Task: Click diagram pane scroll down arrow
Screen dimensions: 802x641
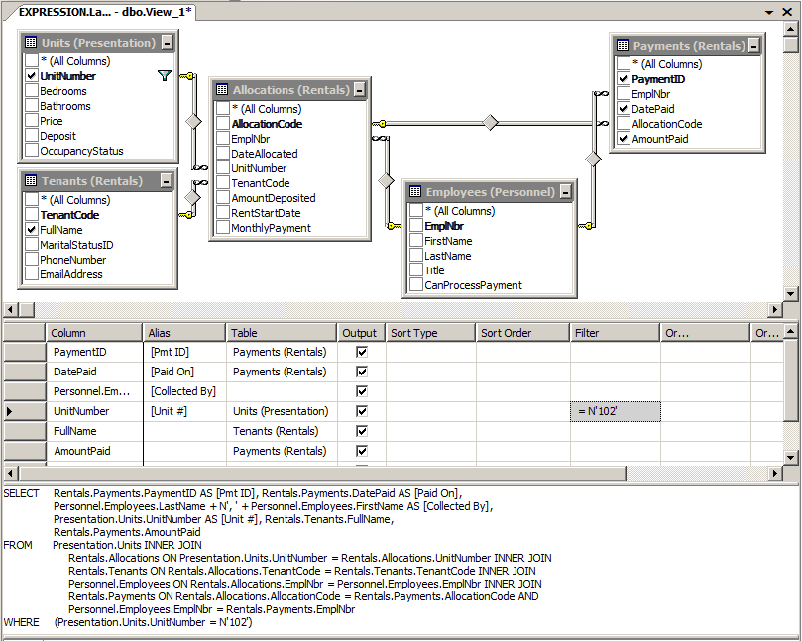Action: click(790, 294)
